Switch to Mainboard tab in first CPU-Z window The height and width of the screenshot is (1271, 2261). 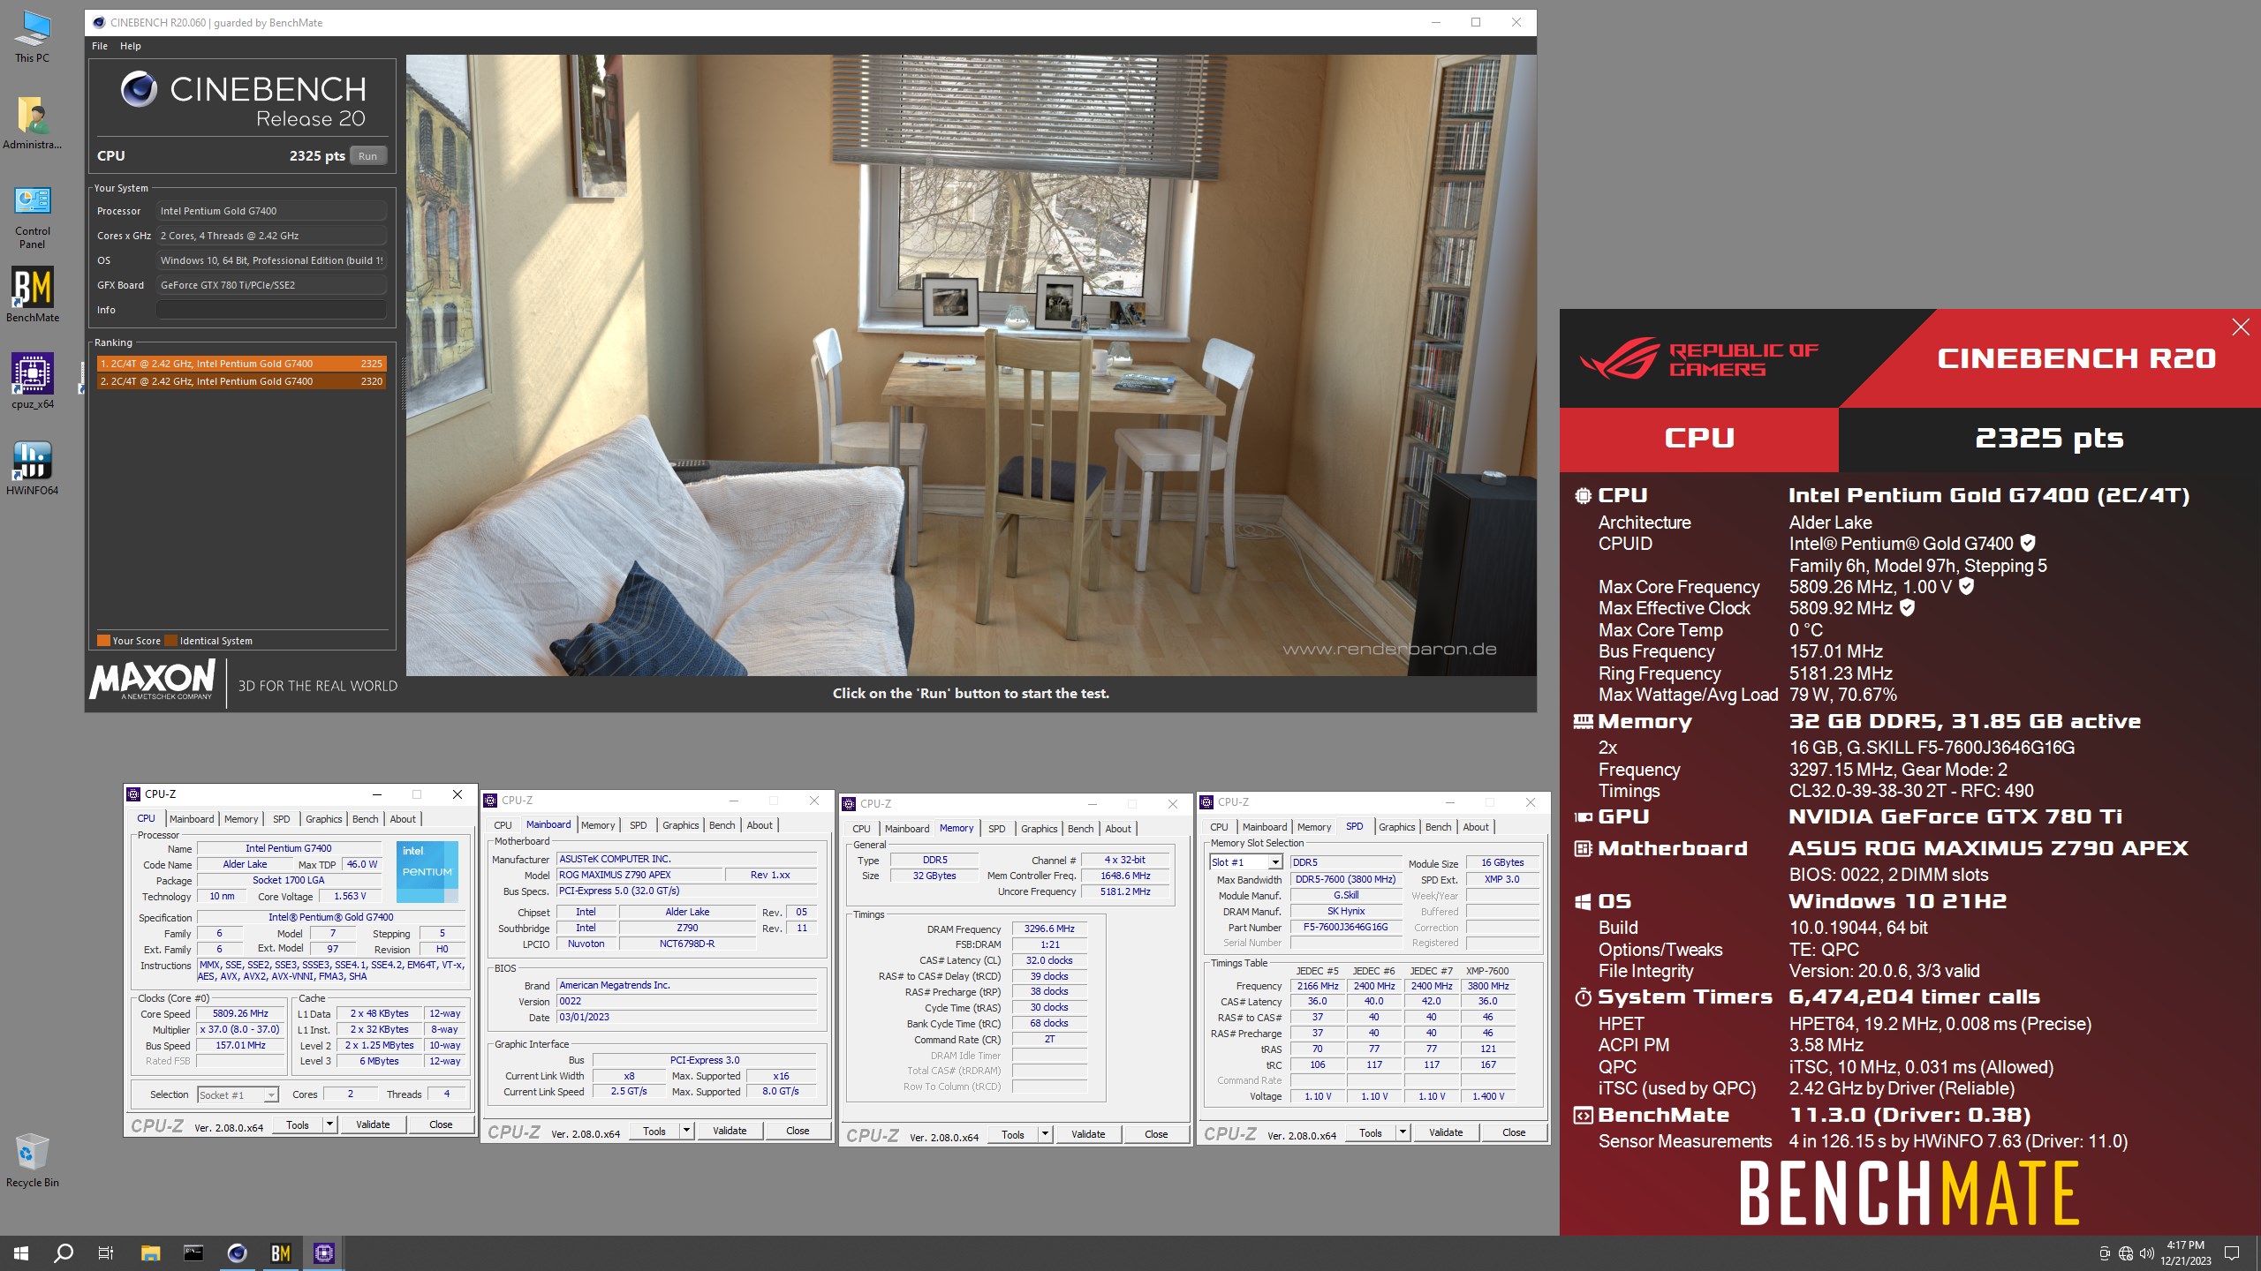[x=192, y=819]
